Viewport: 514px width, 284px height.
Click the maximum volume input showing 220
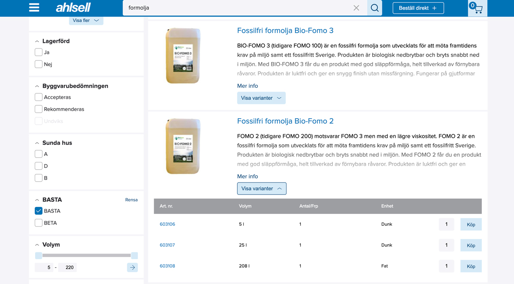tap(67, 267)
